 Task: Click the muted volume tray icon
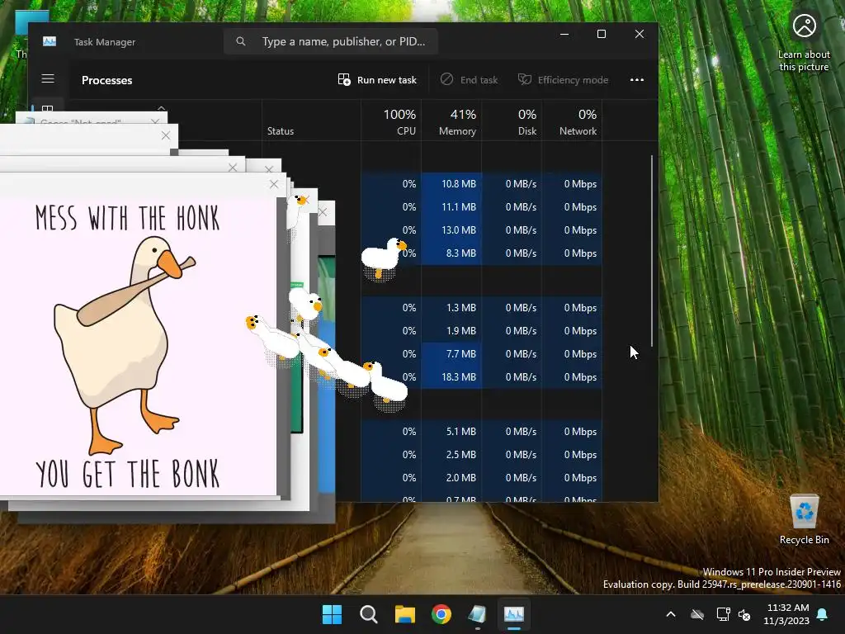click(744, 614)
